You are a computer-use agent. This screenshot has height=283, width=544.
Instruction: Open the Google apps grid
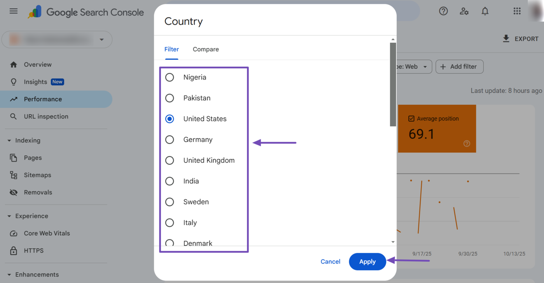(517, 11)
